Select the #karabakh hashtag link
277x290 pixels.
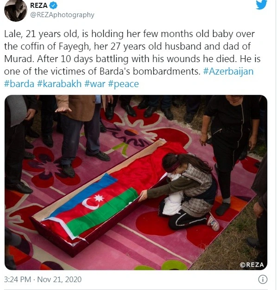(59, 84)
